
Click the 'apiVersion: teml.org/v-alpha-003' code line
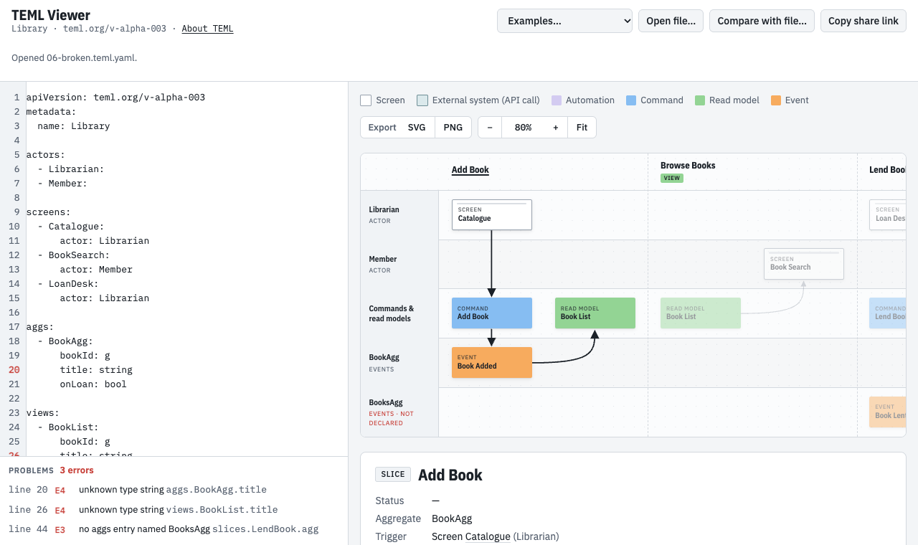(115, 98)
